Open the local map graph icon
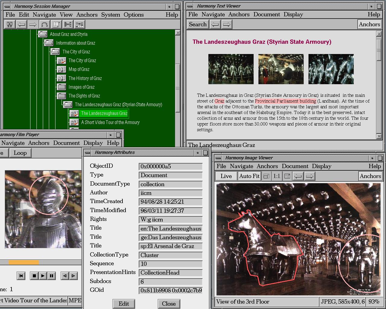This screenshot has height=309, width=386. [x=68, y=24]
